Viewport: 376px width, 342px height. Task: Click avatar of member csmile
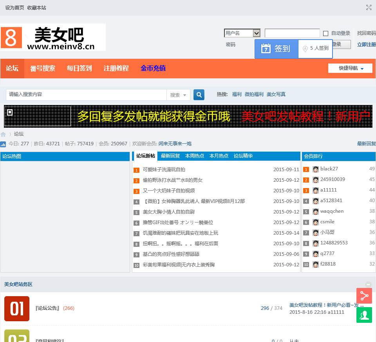(316, 222)
